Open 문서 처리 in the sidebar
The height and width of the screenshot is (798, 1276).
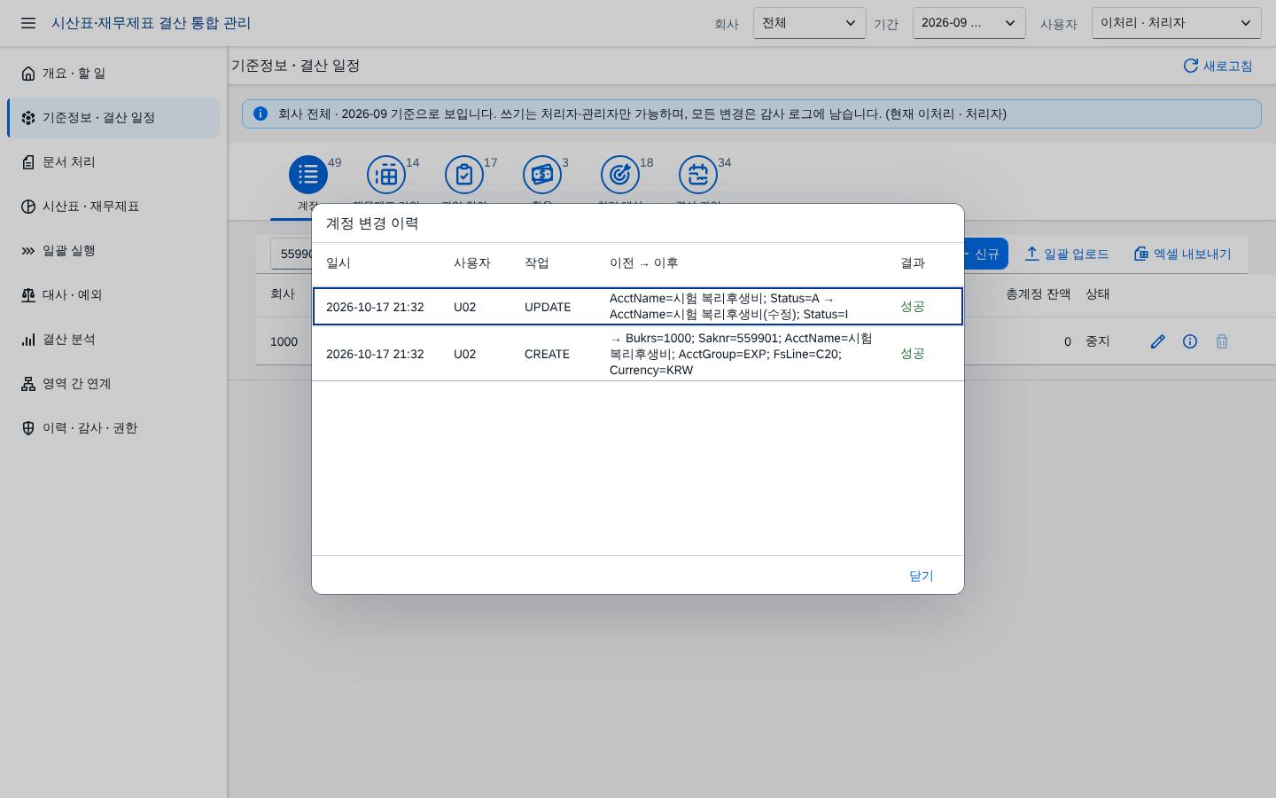pos(113,162)
